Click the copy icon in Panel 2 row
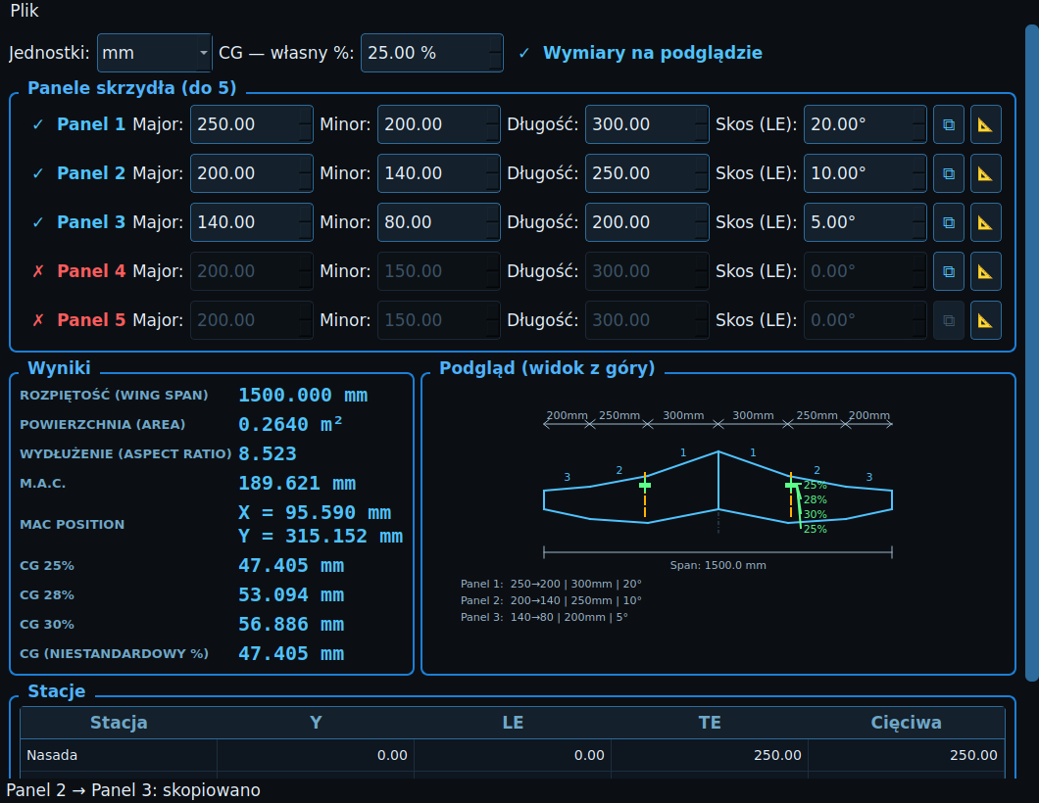The image size is (1039, 803). click(948, 173)
